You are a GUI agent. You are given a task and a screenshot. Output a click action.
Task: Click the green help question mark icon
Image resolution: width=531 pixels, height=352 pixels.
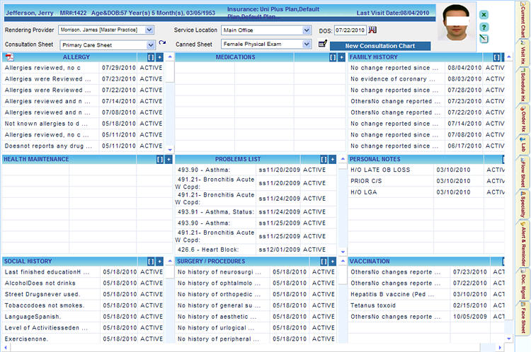[484, 27]
